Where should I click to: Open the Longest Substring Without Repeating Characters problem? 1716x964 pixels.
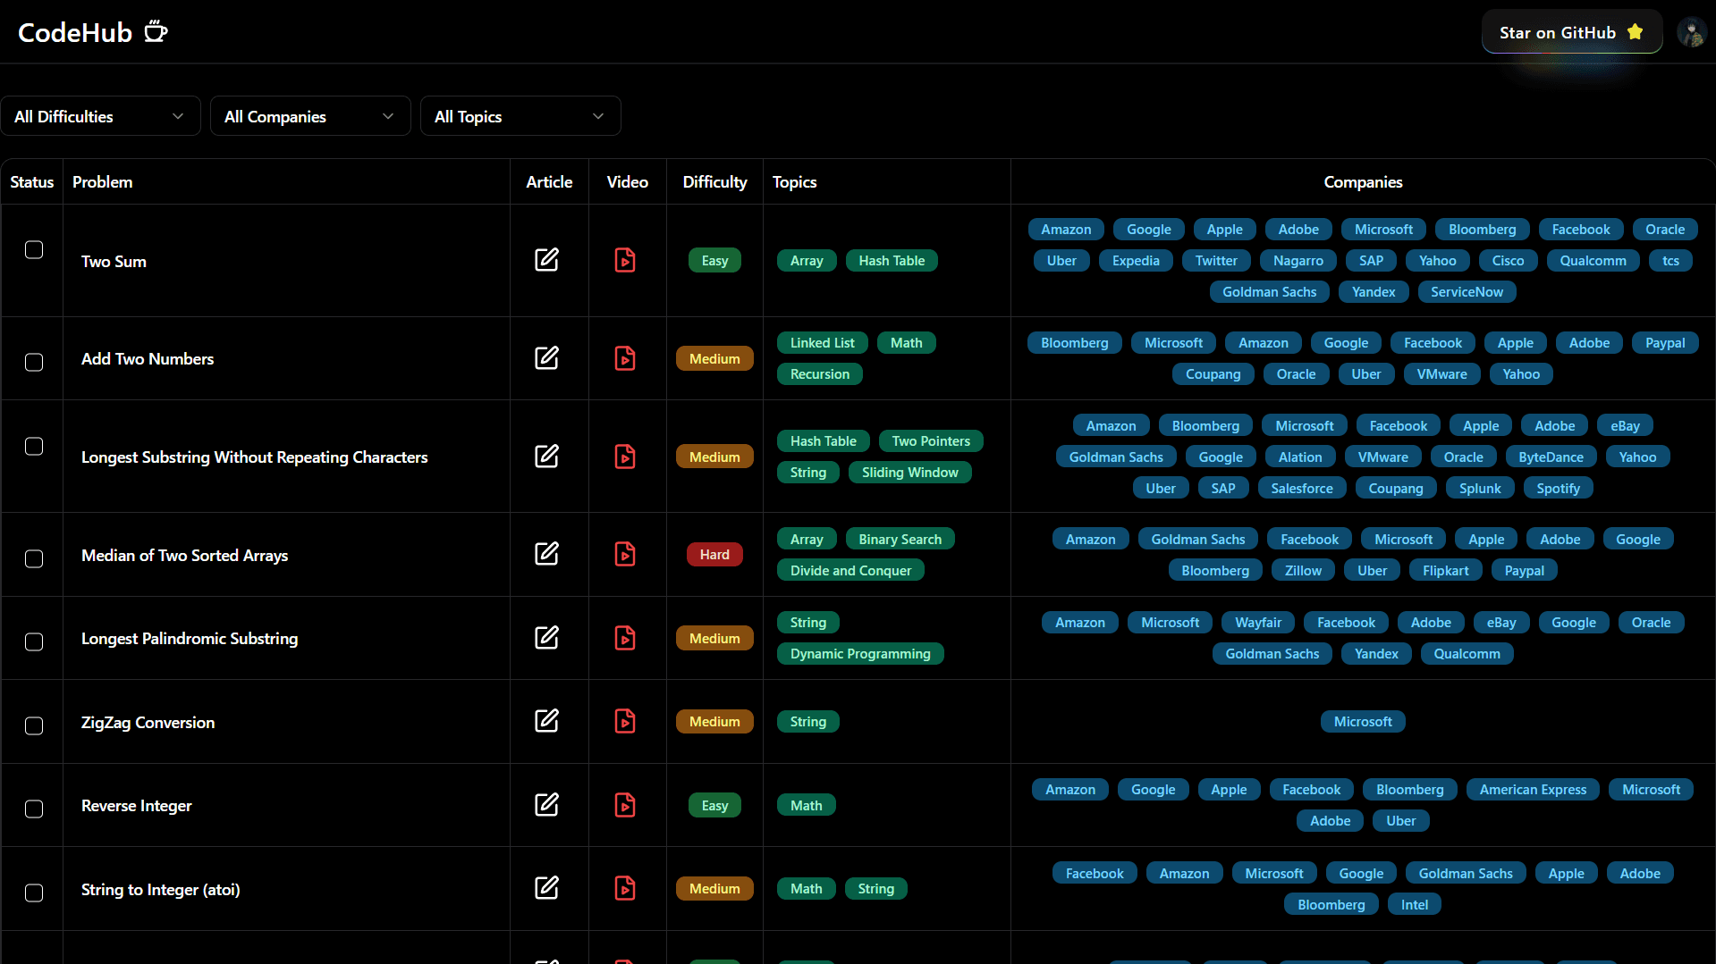click(255, 457)
